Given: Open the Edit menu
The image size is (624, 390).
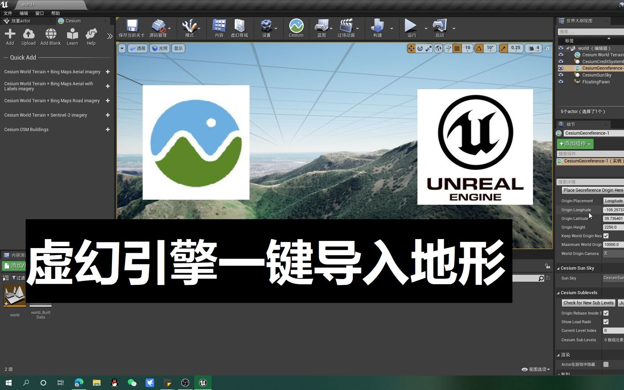Looking at the screenshot, I should point(24,13).
